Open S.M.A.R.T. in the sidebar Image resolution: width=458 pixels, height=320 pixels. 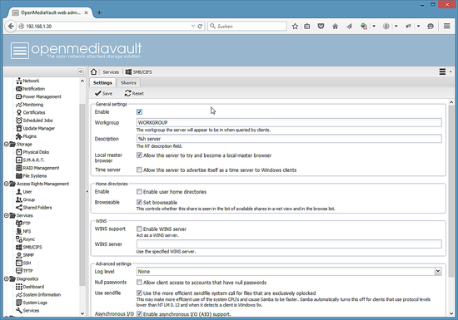point(30,160)
